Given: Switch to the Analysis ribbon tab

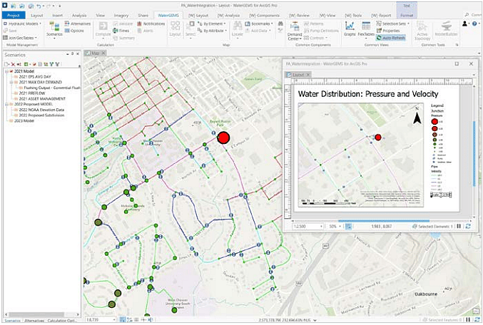Looking at the screenshot, I should point(79,15).
